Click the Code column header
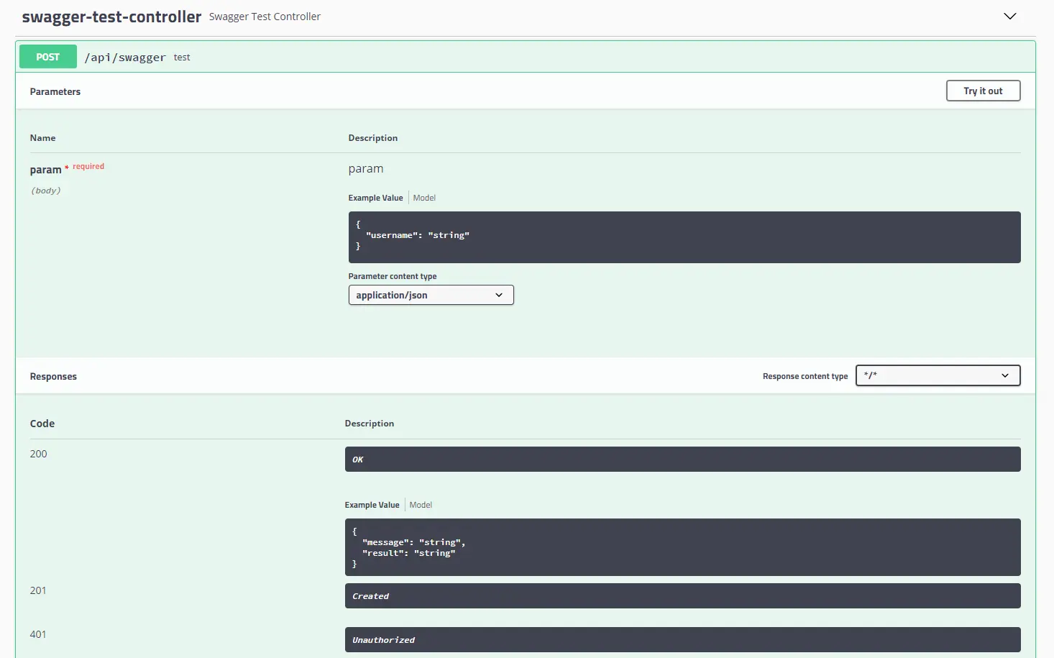Screen dimensions: 1054x658 click(x=42, y=424)
